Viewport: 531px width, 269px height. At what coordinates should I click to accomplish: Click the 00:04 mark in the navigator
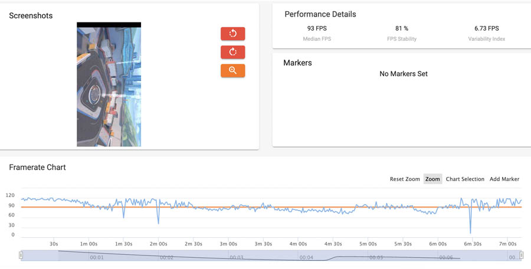pos(306,258)
